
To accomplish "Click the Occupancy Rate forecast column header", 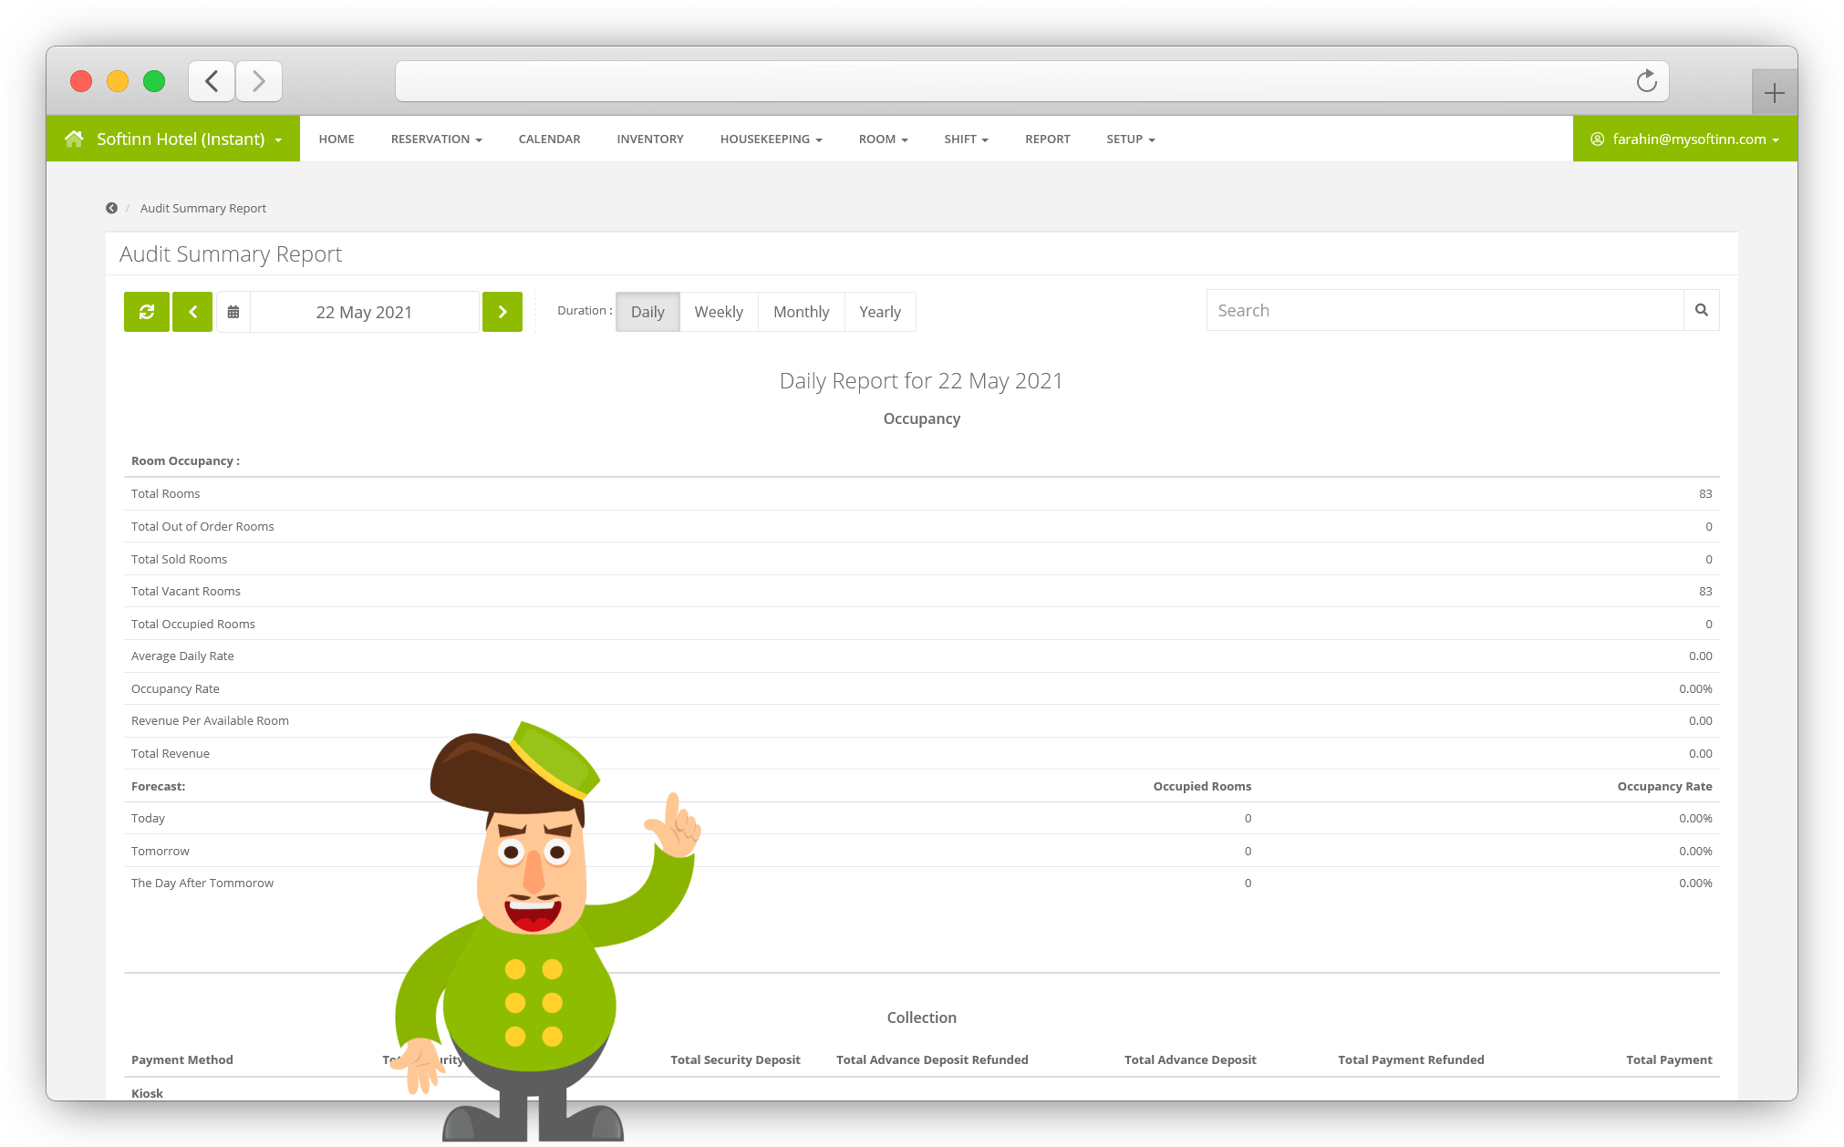I will (1664, 786).
